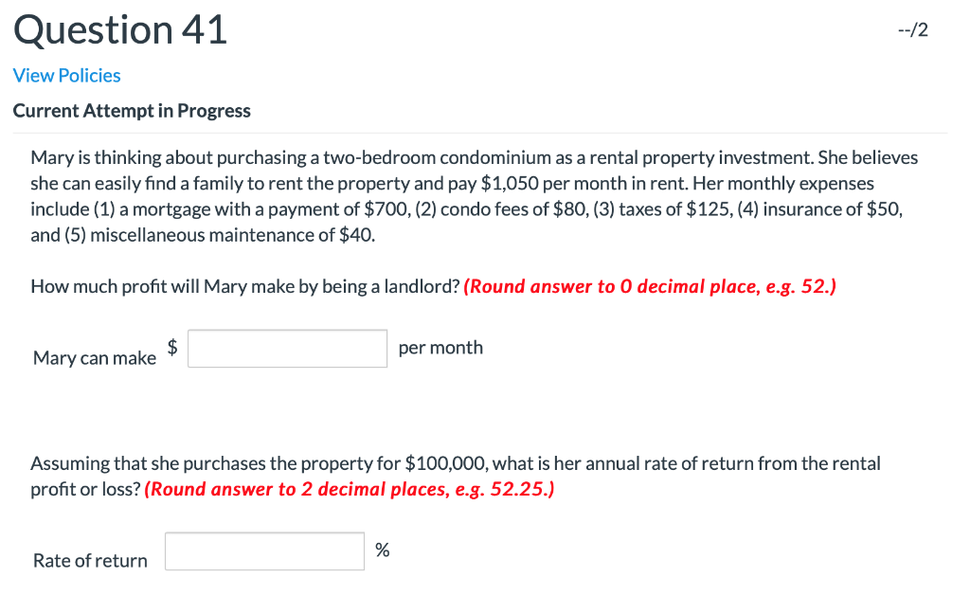Click inside the monthly profit answer box
This screenshot has height=614, width=970.
[x=287, y=349]
